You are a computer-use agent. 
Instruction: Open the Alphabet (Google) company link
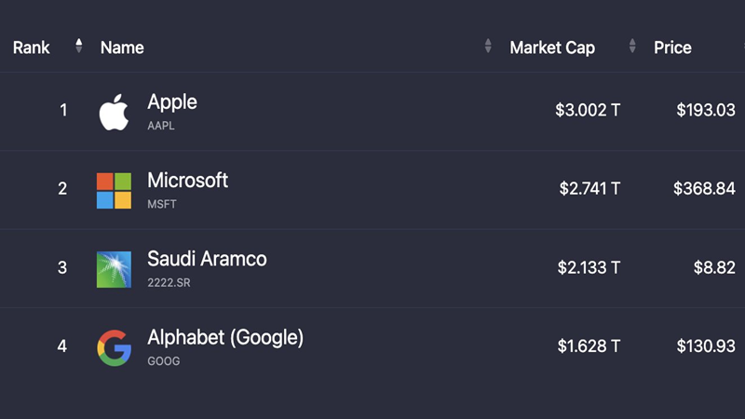tap(225, 338)
